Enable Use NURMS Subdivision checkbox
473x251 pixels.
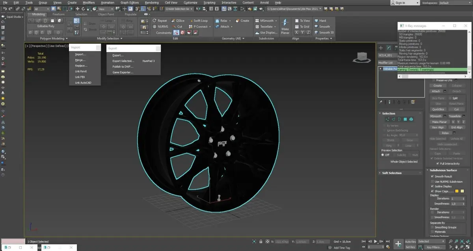pos(432,181)
